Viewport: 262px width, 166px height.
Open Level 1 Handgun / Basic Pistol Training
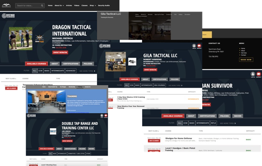point(180,149)
